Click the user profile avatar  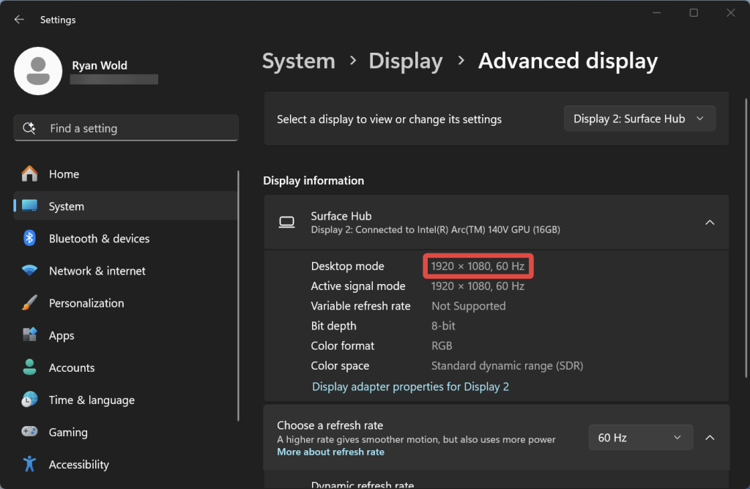tap(38, 71)
